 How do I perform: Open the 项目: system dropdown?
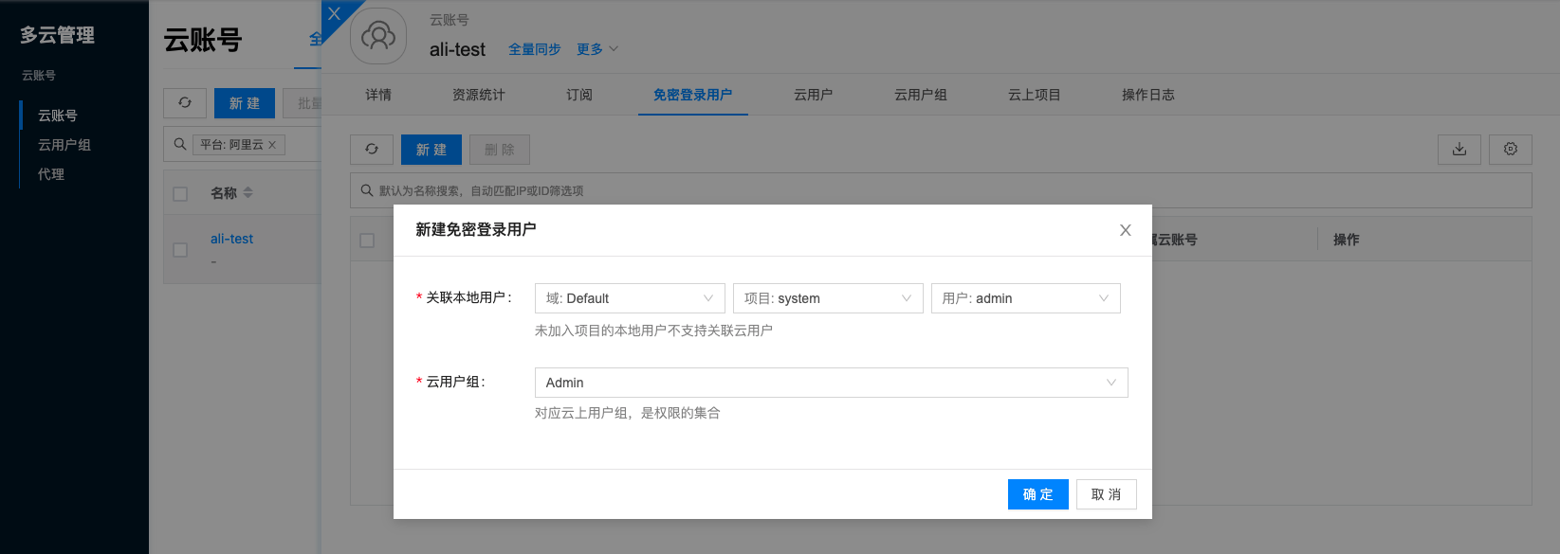coord(828,298)
